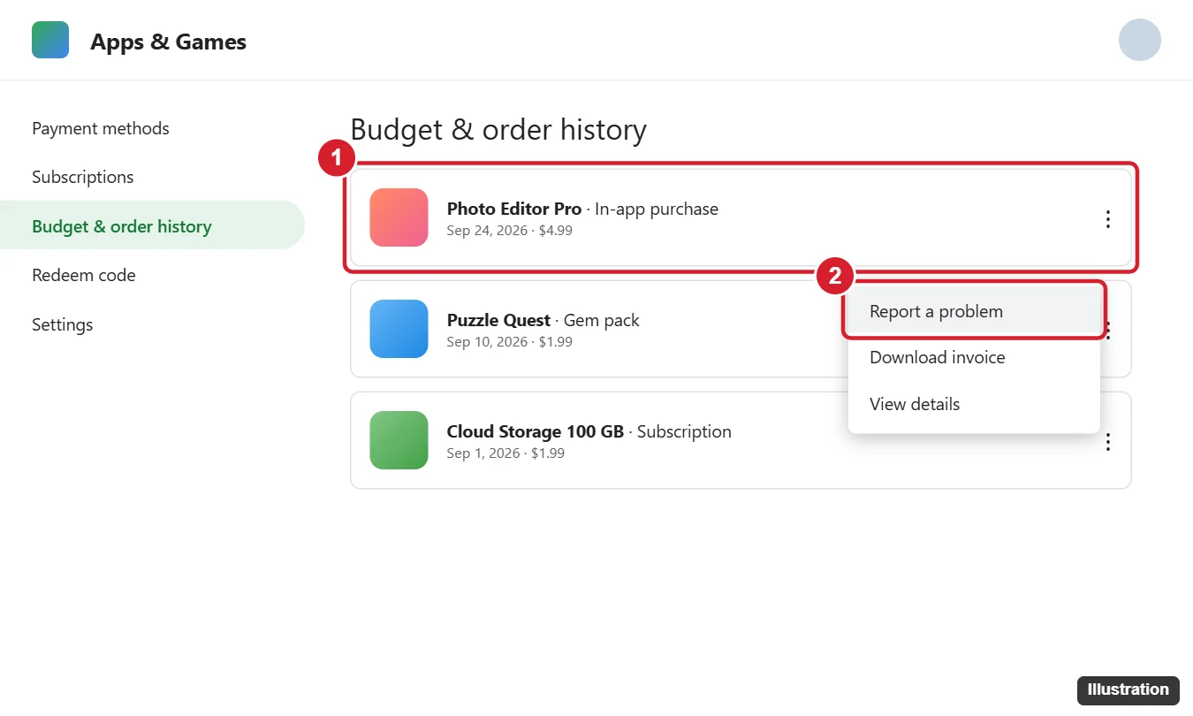Click the Apps & Games logo icon
The height and width of the screenshot is (716, 1193).
click(x=50, y=40)
